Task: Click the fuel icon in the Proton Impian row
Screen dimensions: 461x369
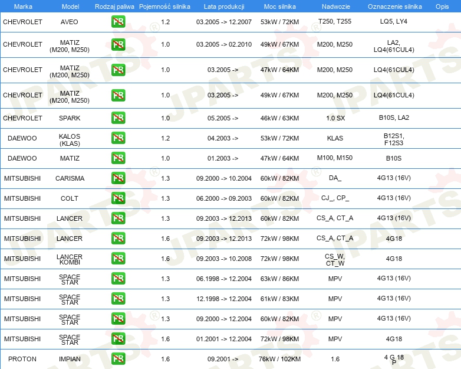Action: coord(118,359)
